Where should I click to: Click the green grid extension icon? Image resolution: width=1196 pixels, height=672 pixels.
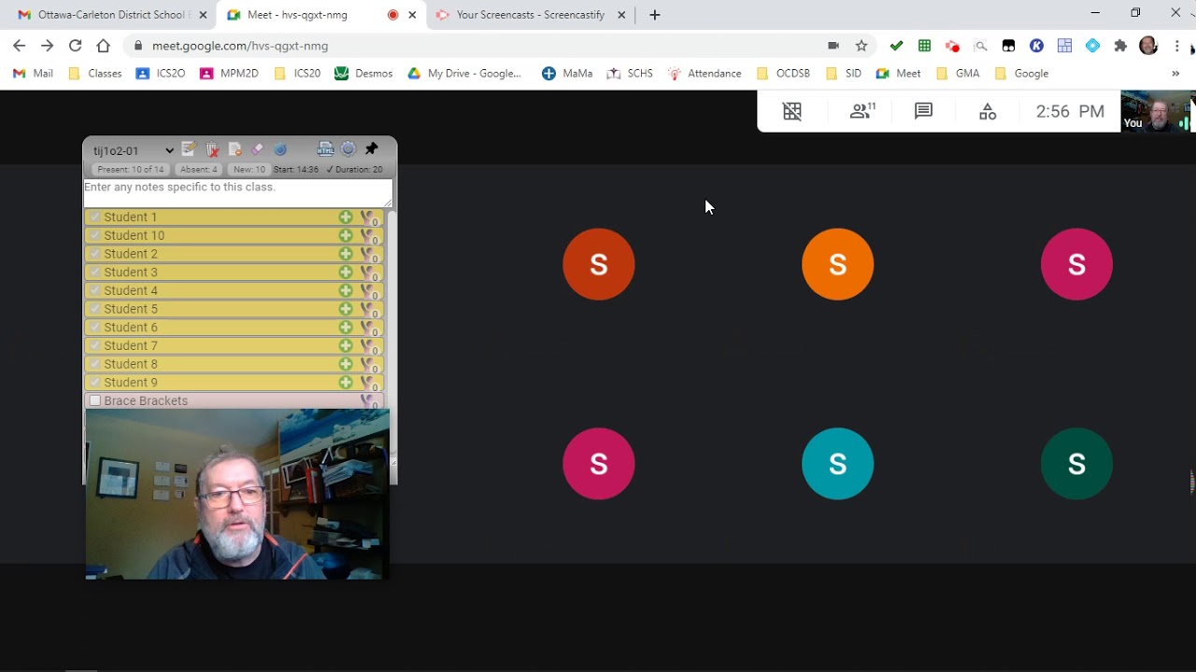tap(924, 45)
